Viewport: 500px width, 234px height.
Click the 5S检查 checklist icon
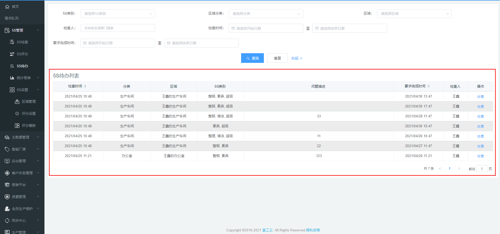tap(12, 42)
